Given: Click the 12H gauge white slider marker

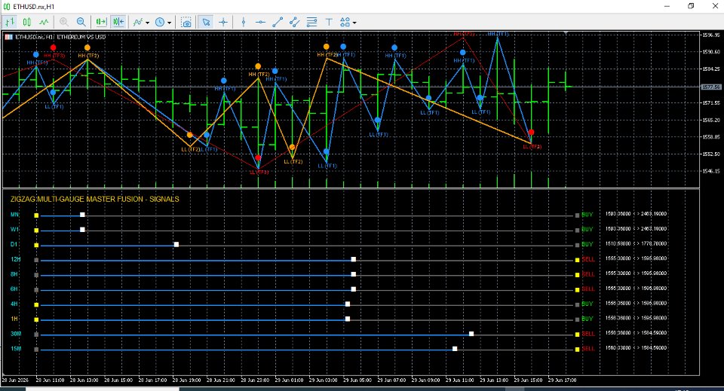Looking at the screenshot, I should [353, 260].
